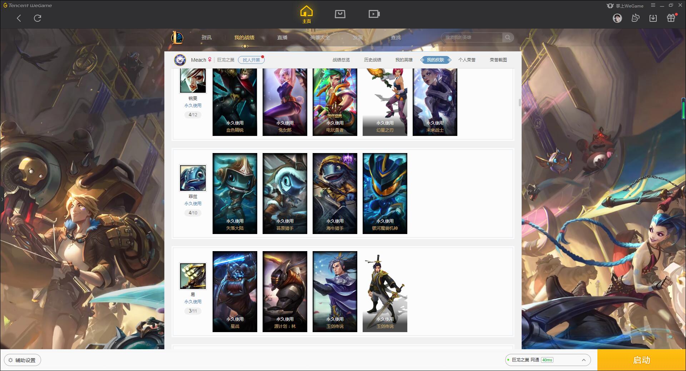Open 电玩勇者 skin card
The height and width of the screenshot is (371, 686).
coord(335,102)
